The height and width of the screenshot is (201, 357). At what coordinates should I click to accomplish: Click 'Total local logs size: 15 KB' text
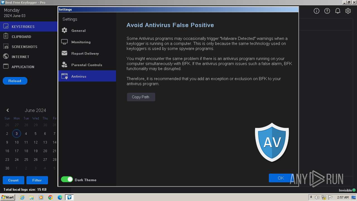click(25, 190)
